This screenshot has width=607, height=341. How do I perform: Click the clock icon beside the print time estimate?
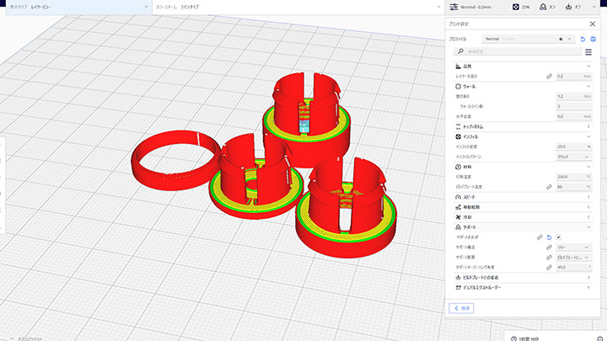tap(513, 338)
